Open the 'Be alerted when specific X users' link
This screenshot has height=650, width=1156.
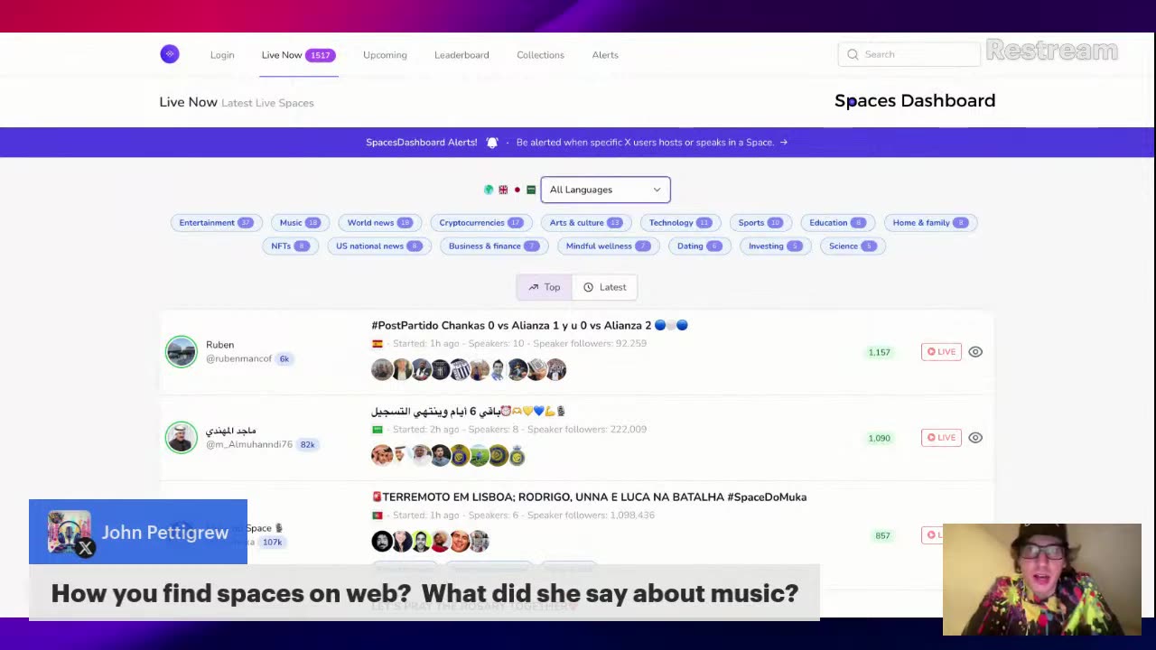[645, 143]
